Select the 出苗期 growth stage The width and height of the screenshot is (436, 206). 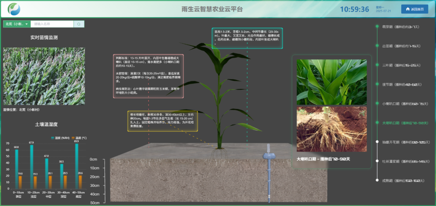tap(401, 46)
